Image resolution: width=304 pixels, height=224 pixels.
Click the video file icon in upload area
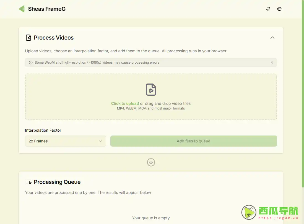coord(151,90)
